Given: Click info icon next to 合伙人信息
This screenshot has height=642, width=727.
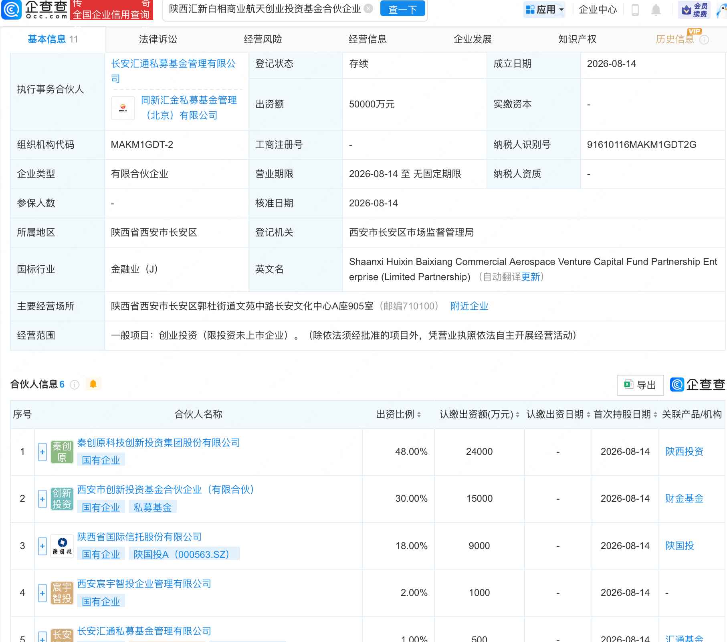Looking at the screenshot, I should pyautogui.click(x=75, y=385).
